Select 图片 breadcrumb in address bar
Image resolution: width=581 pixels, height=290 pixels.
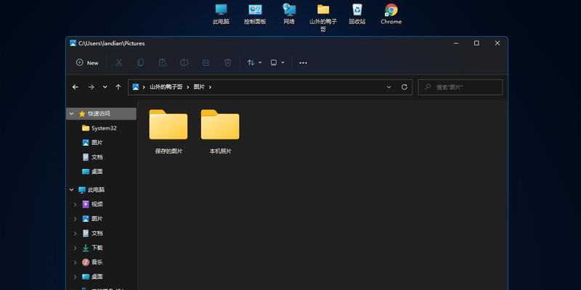click(x=199, y=87)
